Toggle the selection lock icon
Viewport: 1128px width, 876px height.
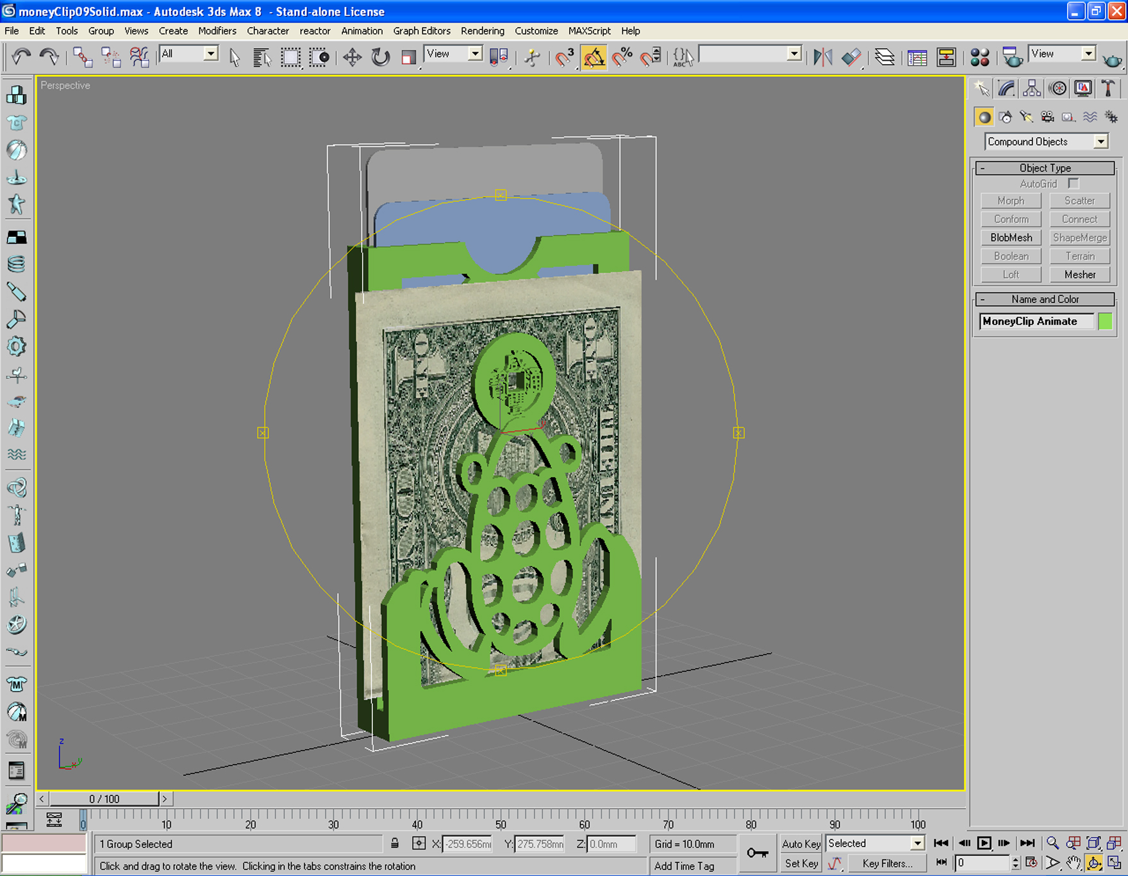coord(395,844)
